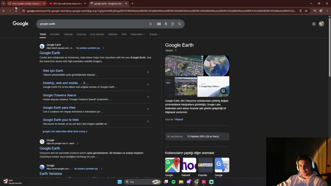This screenshot has width=331, height=186.
Task: Open Google account avatar on the search page
Action: point(321,24)
